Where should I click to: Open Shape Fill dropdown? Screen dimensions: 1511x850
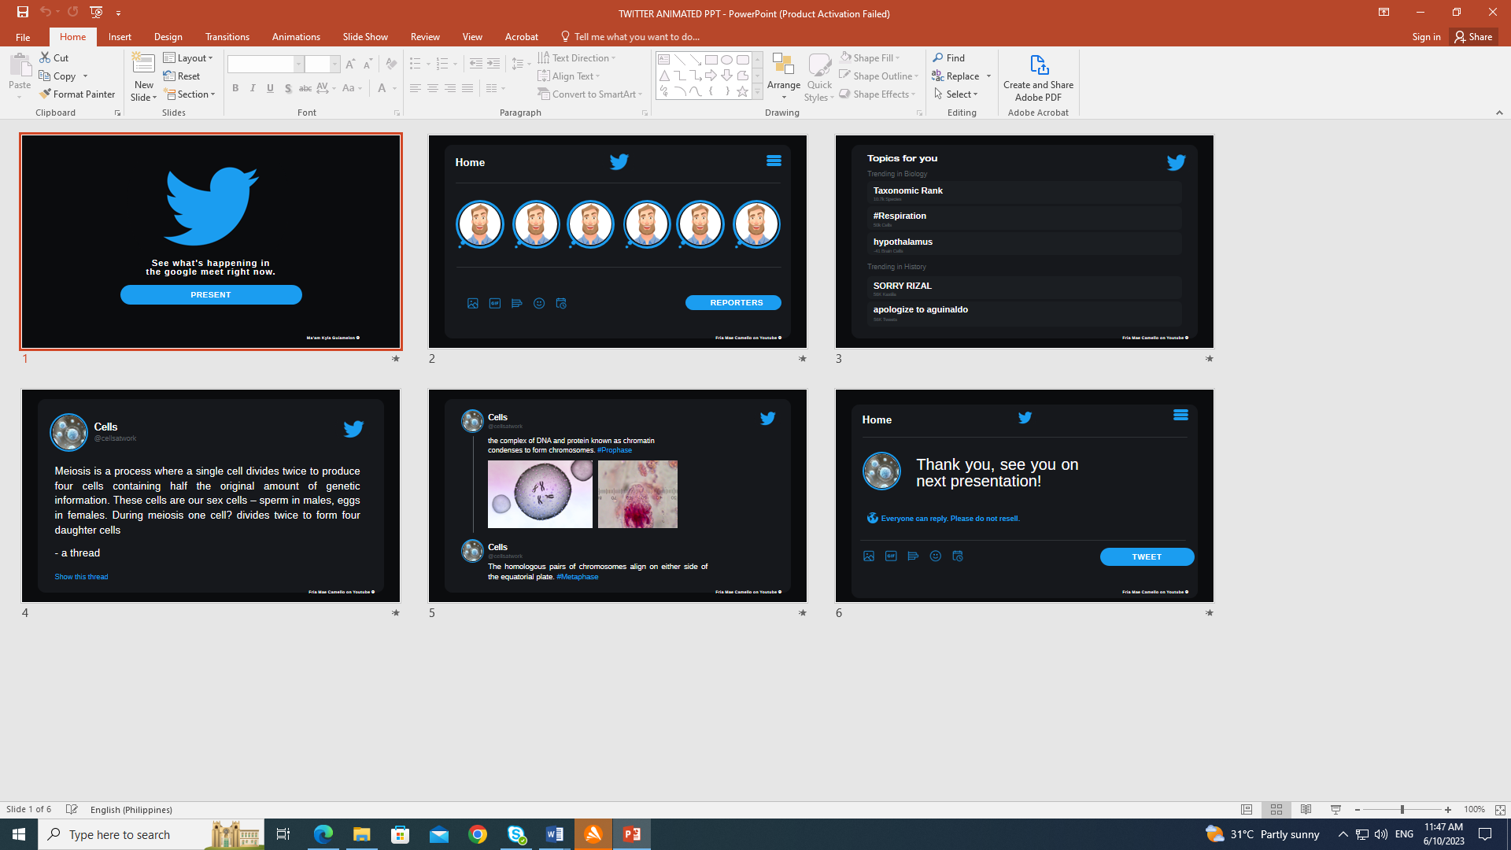point(870,57)
